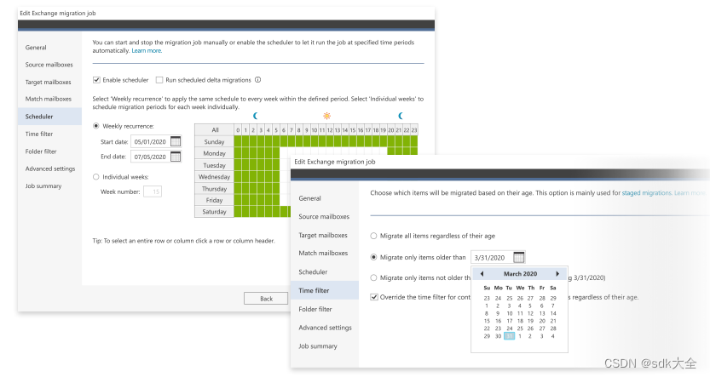Select the Thursday row header

pos(215,189)
